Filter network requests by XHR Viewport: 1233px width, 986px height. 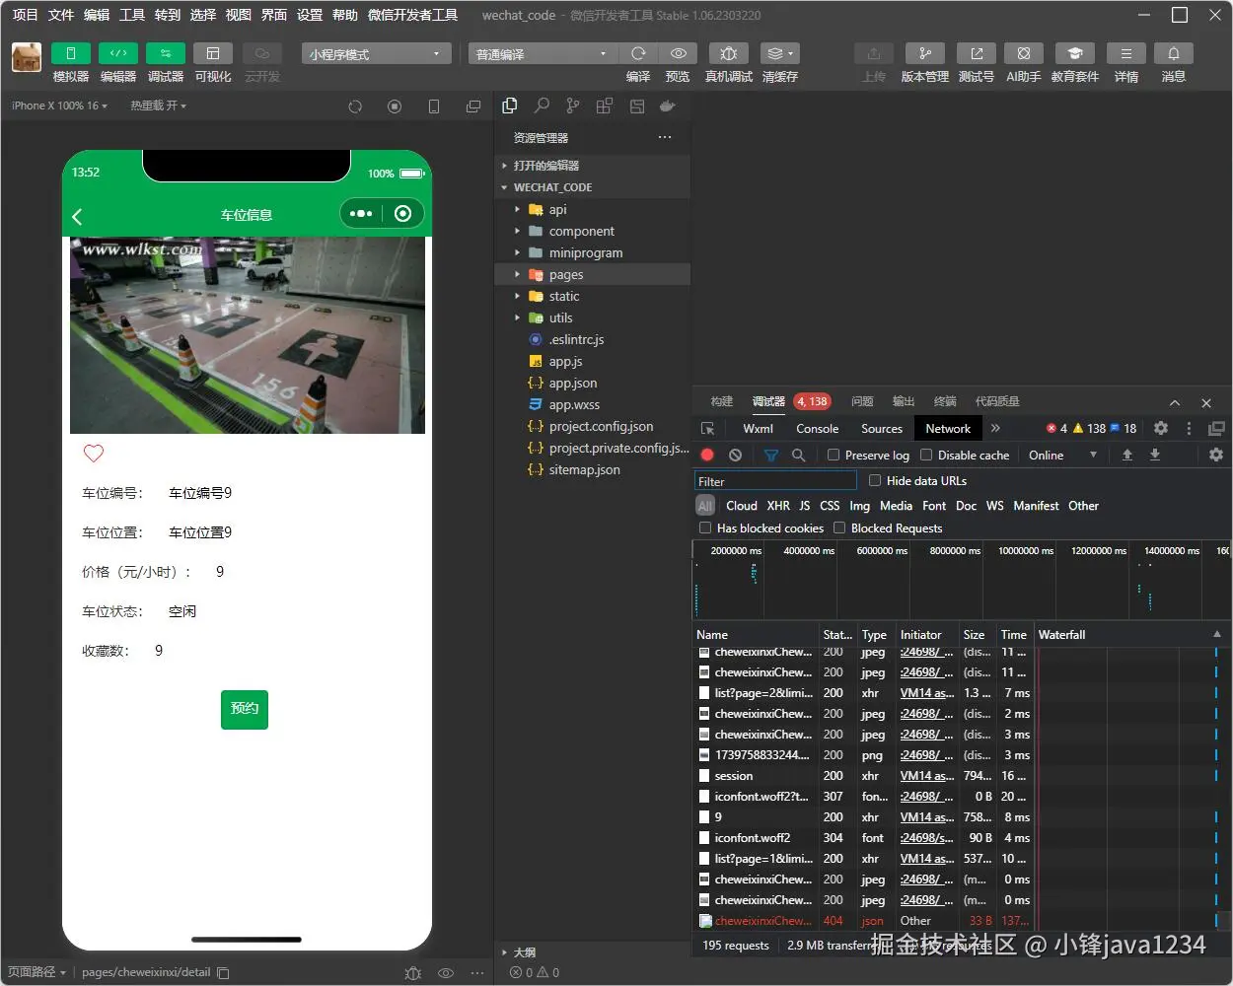coord(778,506)
